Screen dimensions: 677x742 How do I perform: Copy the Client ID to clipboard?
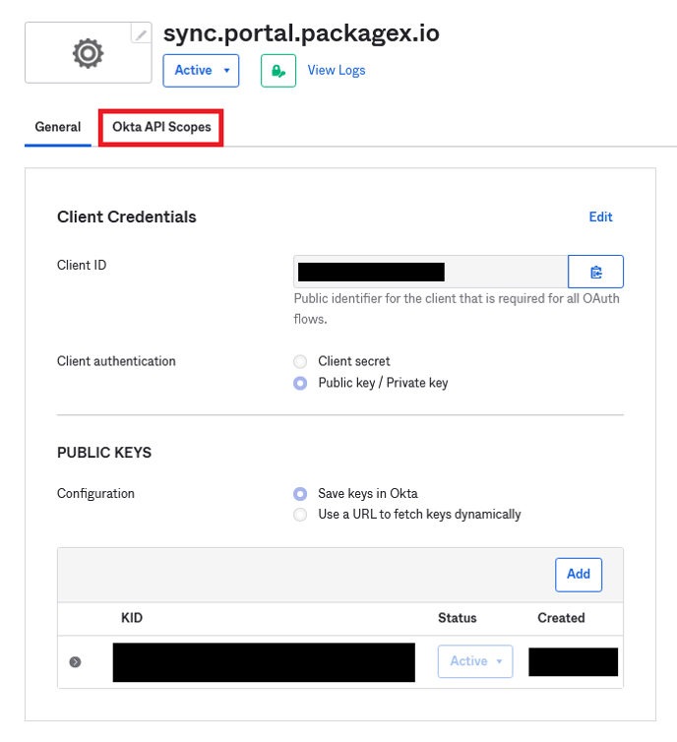coord(595,272)
